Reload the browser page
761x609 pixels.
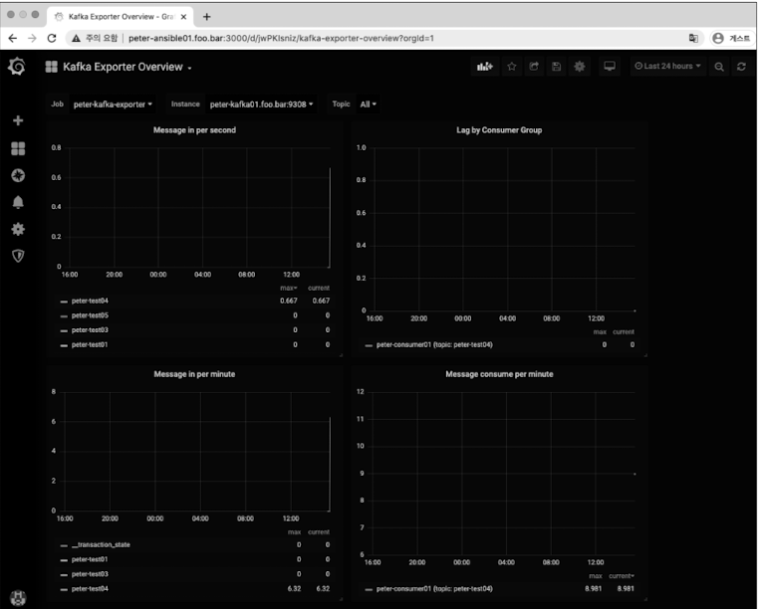[52, 38]
